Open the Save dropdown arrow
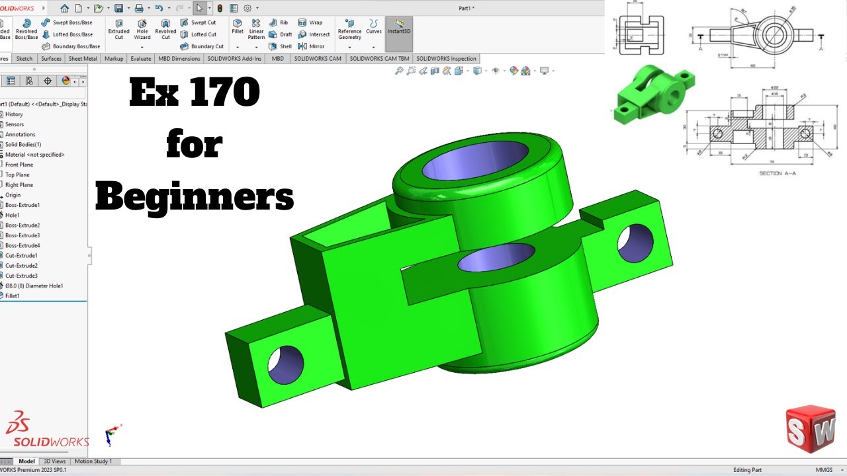Image resolution: width=847 pixels, height=476 pixels. click(128, 9)
